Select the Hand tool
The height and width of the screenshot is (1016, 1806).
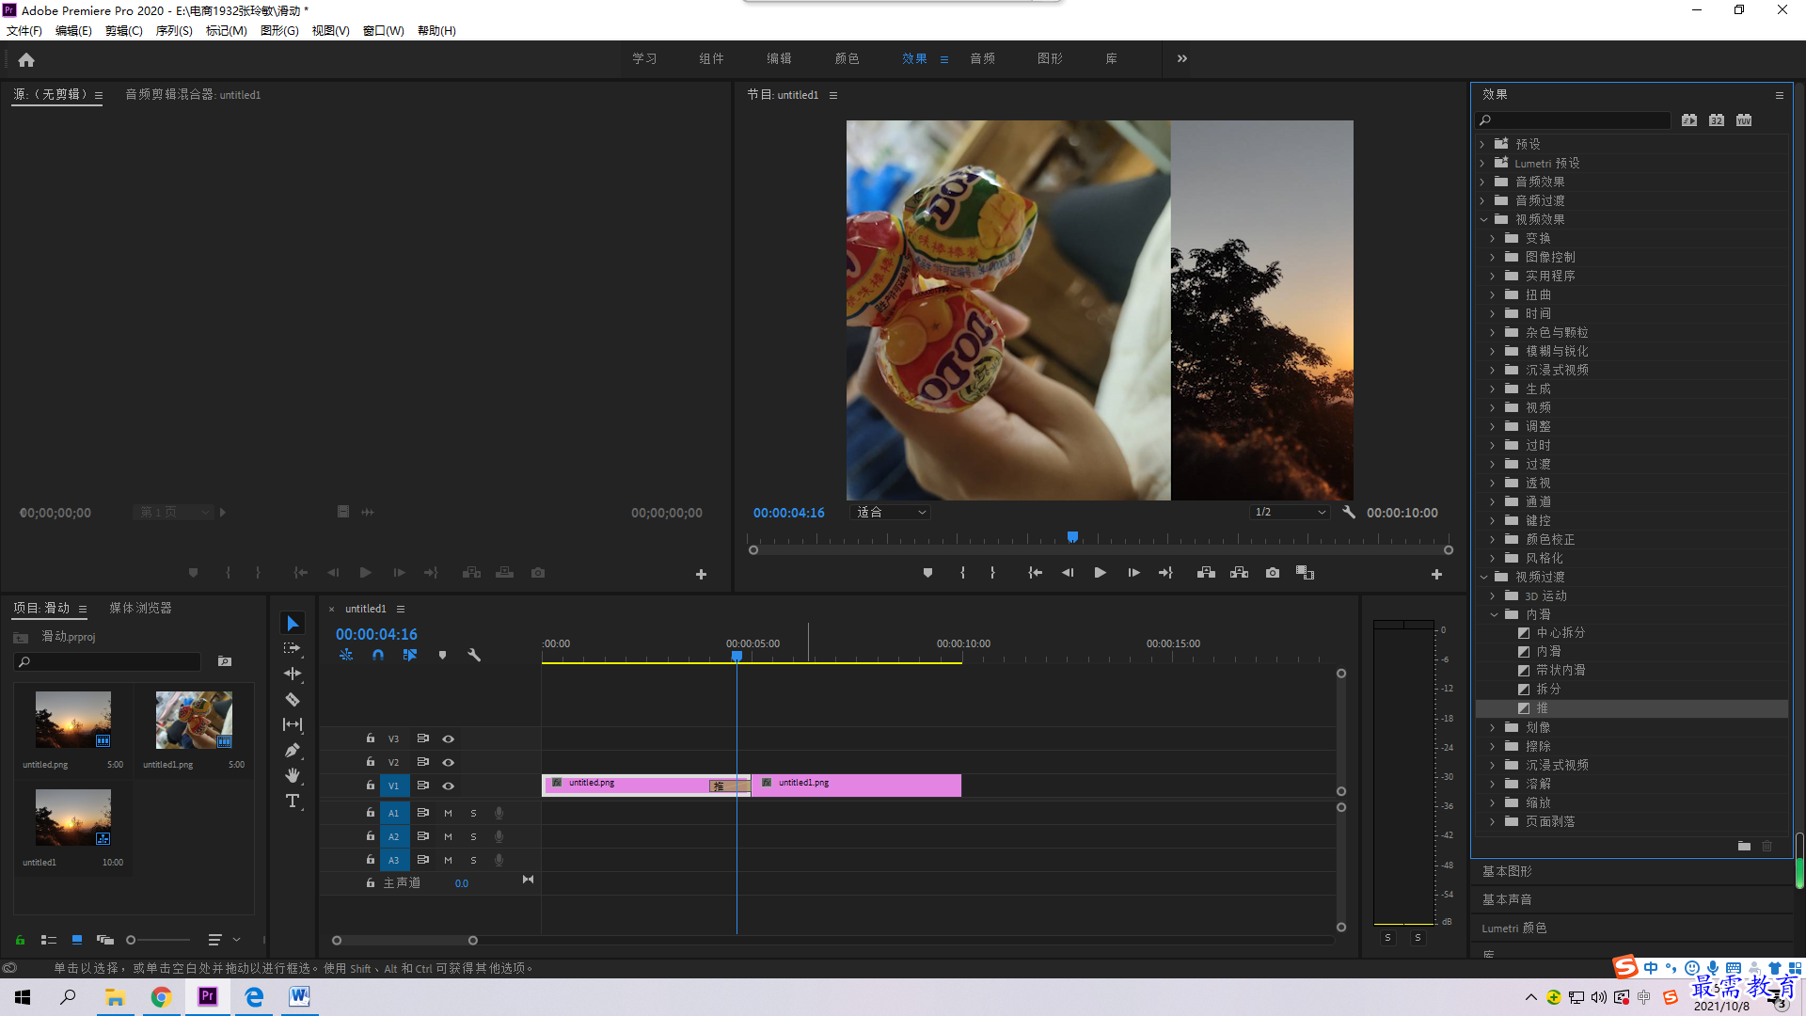point(293,775)
